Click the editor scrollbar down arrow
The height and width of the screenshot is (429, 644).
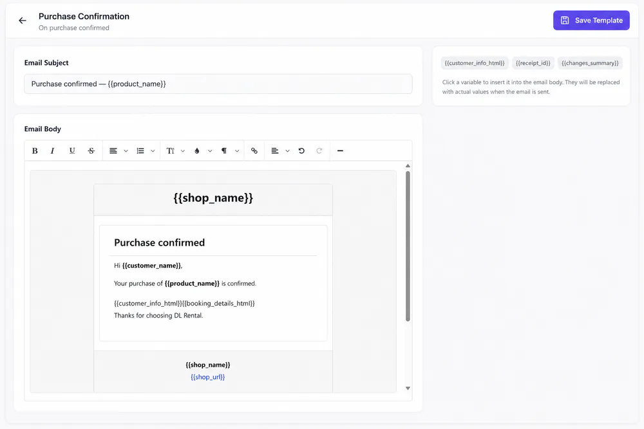(x=408, y=388)
